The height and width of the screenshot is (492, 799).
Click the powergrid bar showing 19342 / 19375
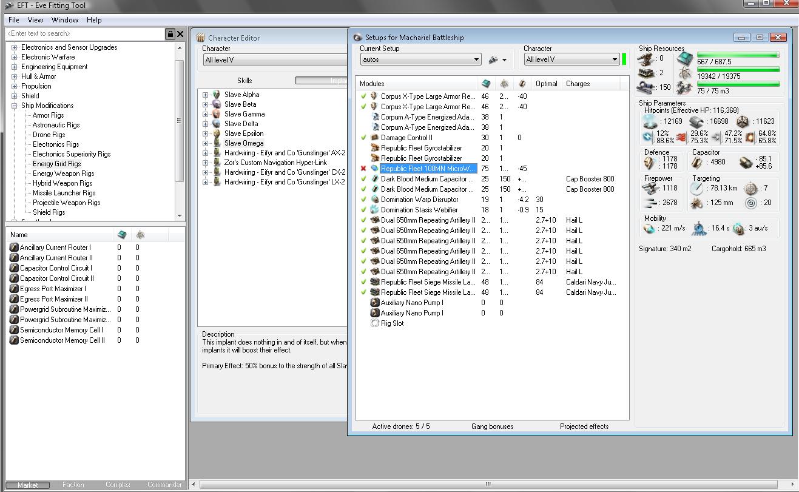pos(738,70)
